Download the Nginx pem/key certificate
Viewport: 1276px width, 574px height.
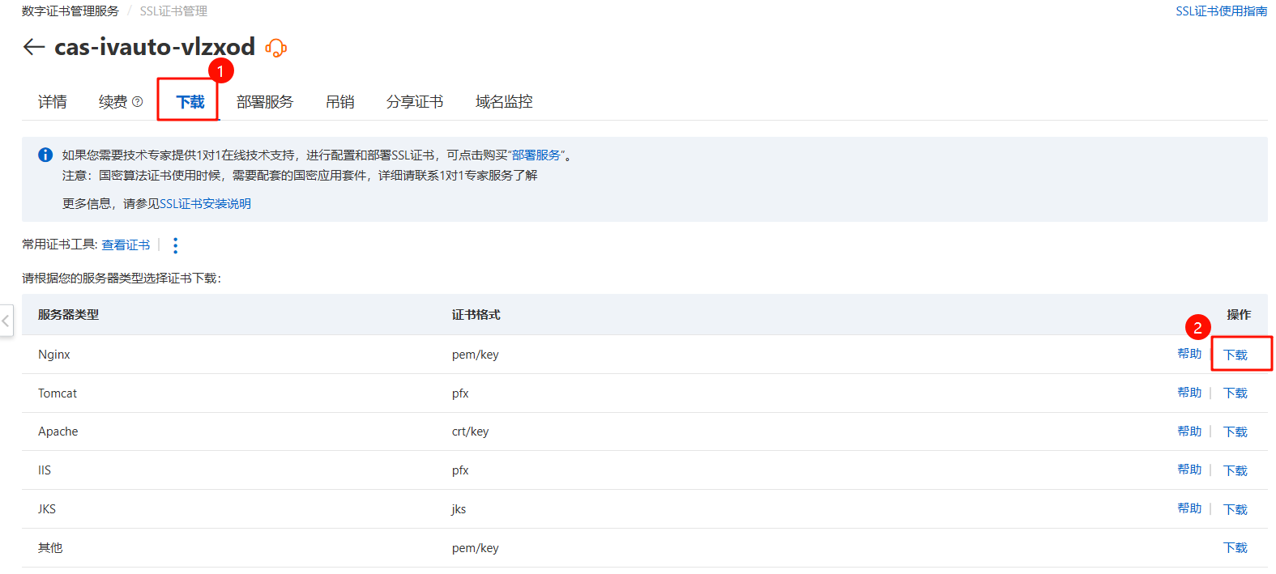tap(1235, 355)
